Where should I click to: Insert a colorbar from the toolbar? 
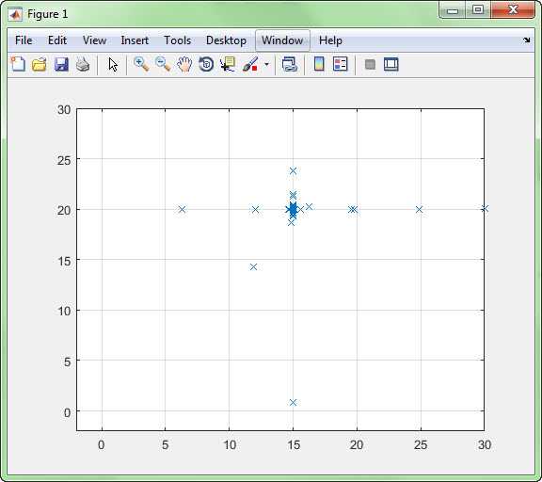(x=319, y=64)
